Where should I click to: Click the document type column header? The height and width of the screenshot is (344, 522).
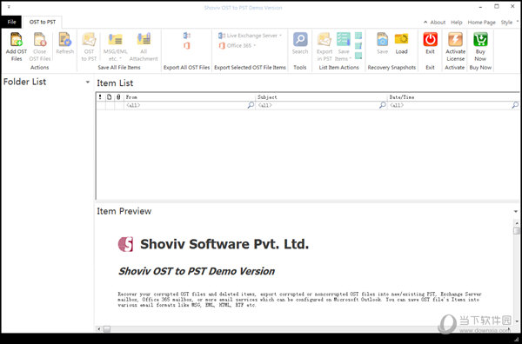coord(110,97)
